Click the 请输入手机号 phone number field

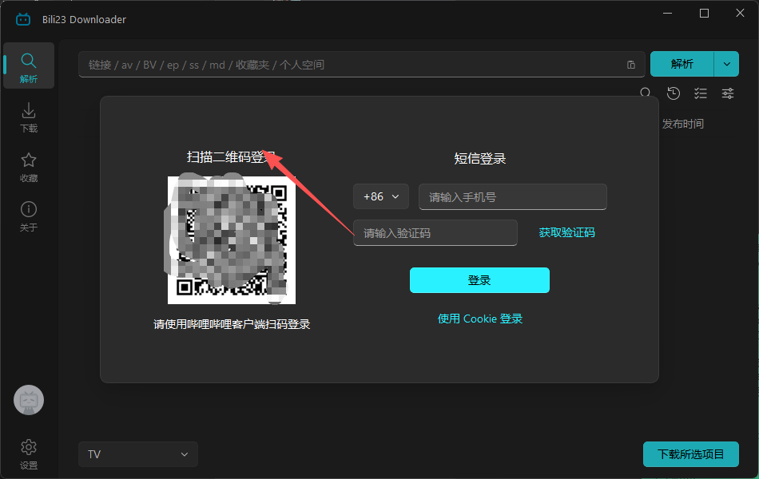click(x=513, y=197)
